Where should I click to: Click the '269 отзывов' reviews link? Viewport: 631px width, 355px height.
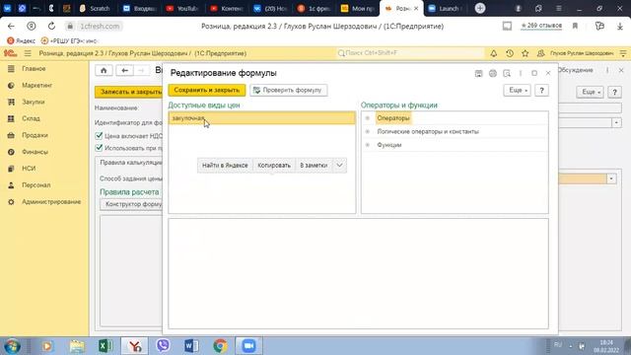click(x=541, y=26)
